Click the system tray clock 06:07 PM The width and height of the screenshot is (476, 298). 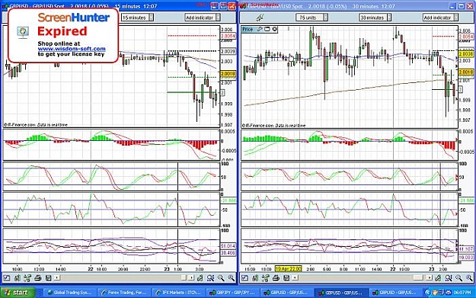[x=462, y=293]
